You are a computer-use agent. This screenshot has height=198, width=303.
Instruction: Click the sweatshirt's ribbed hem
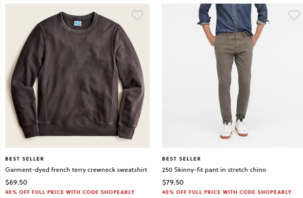point(78,129)
